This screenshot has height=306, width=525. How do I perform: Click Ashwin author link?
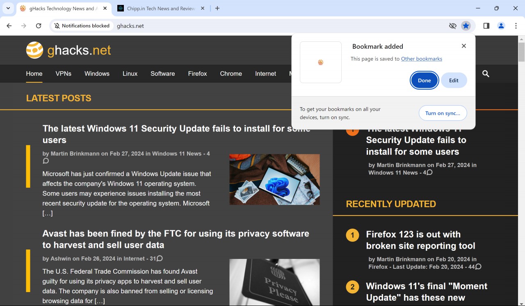61,258
